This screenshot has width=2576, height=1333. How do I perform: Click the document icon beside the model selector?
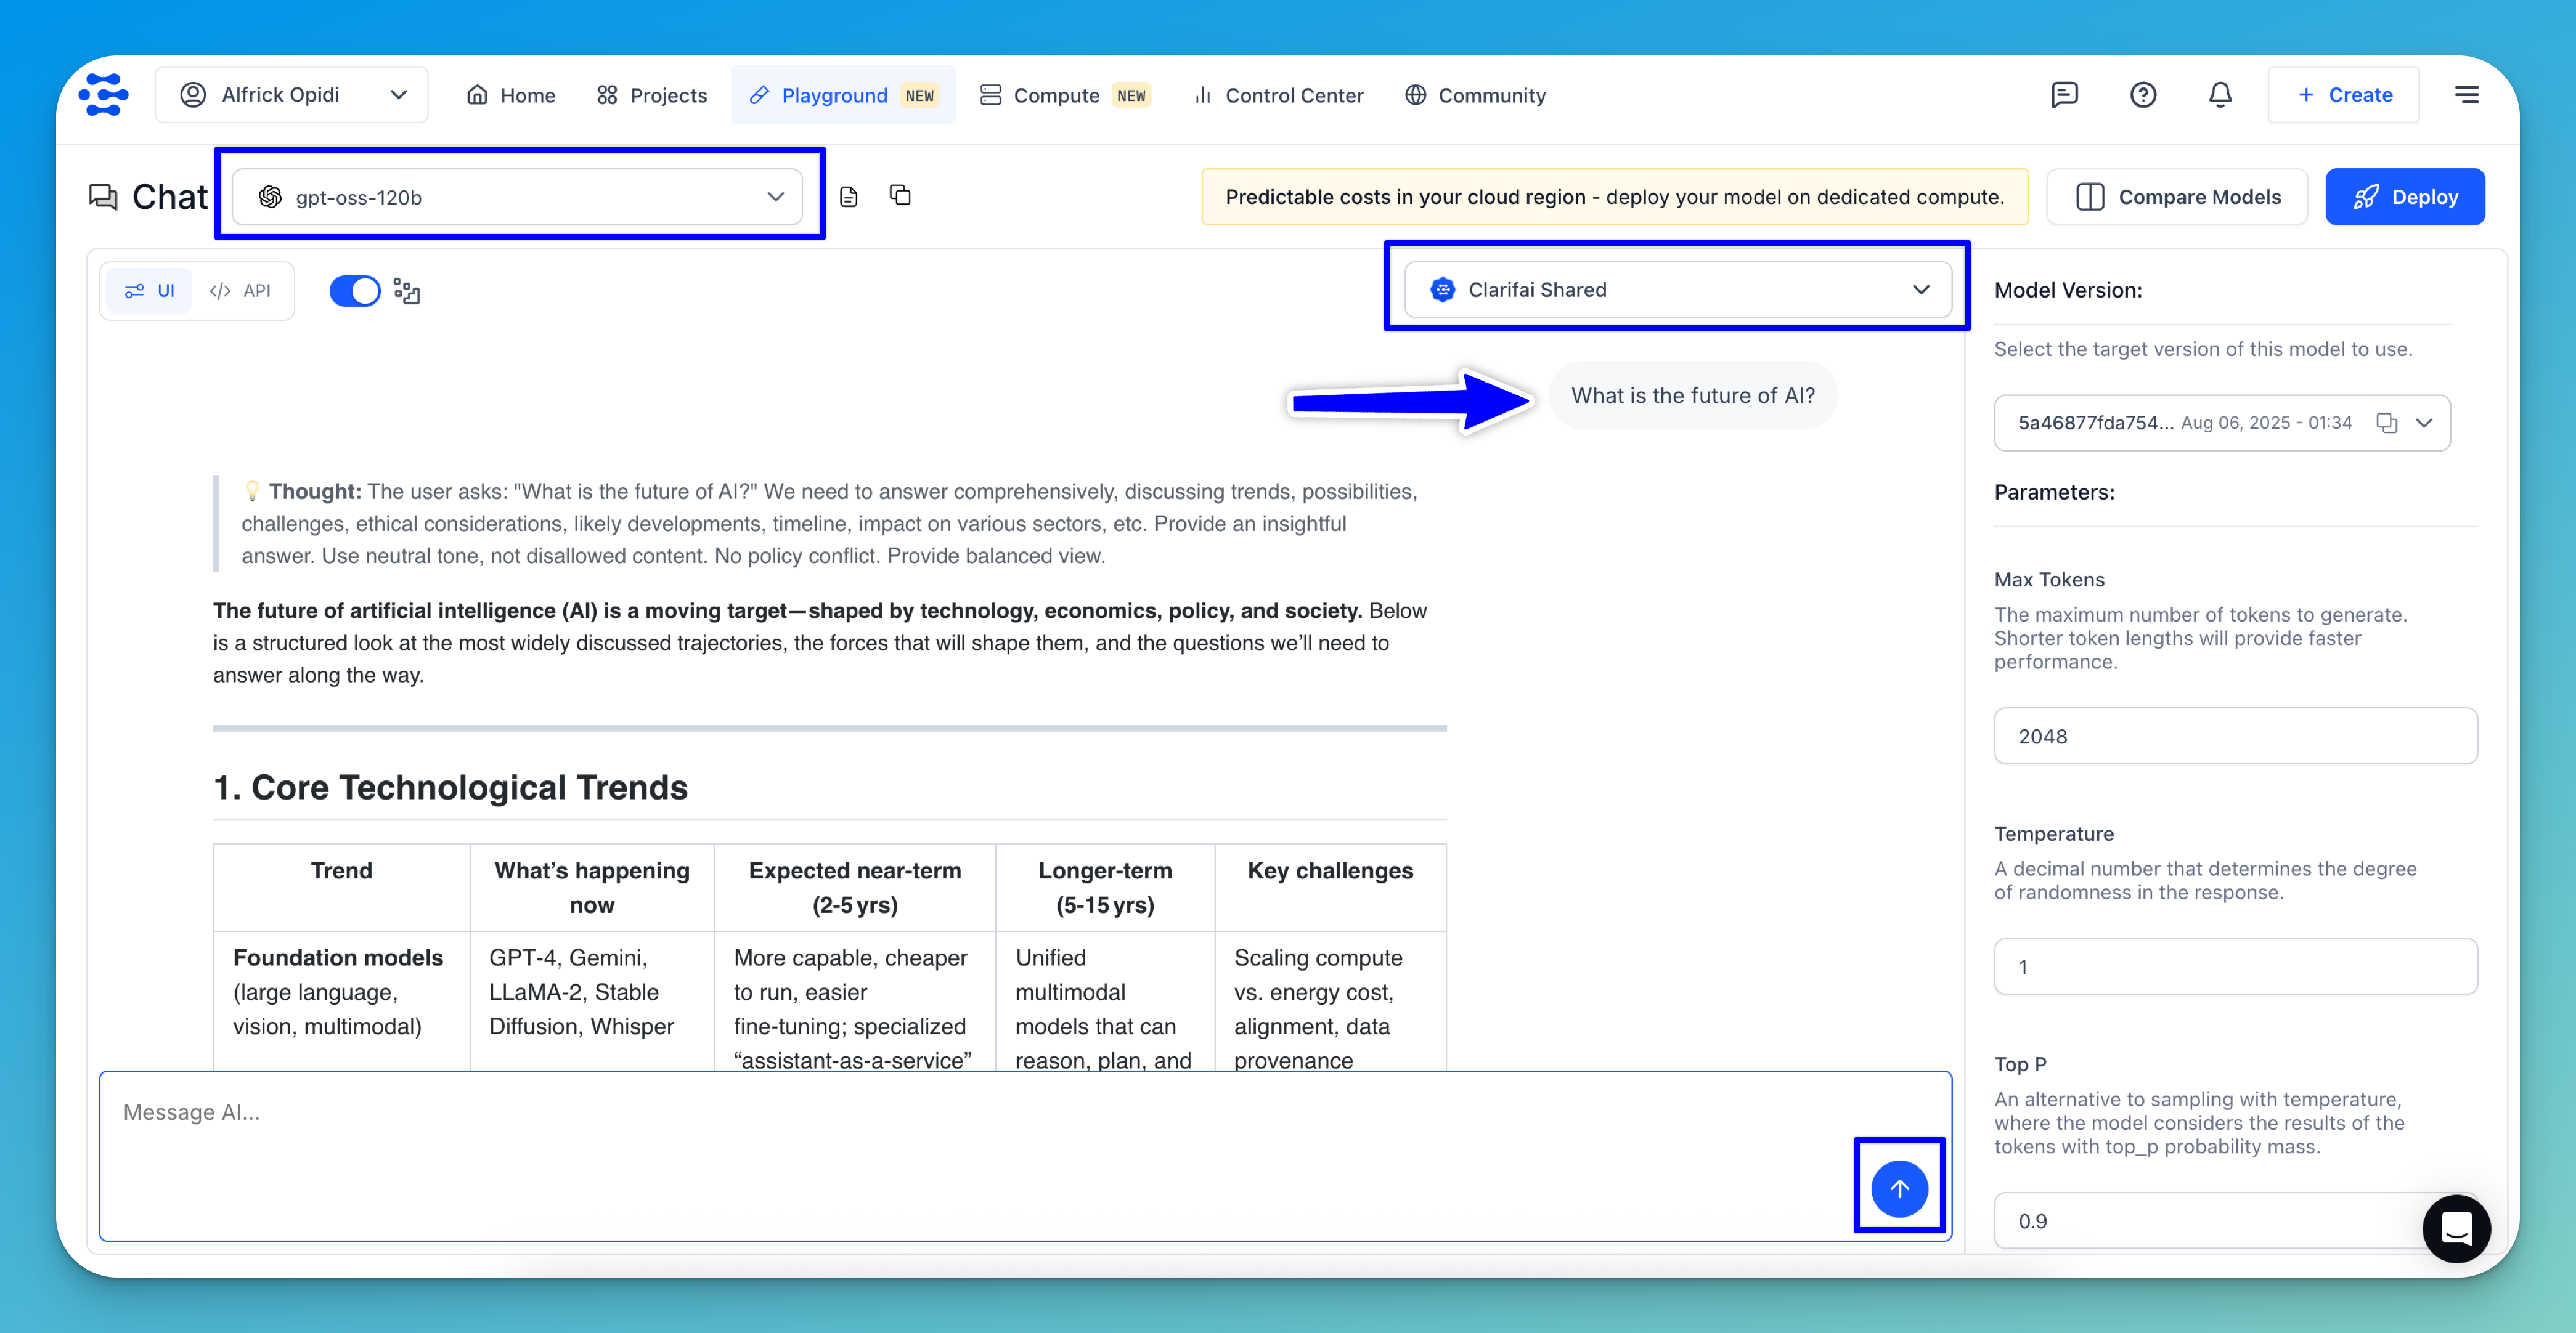(x=848, y=196)
